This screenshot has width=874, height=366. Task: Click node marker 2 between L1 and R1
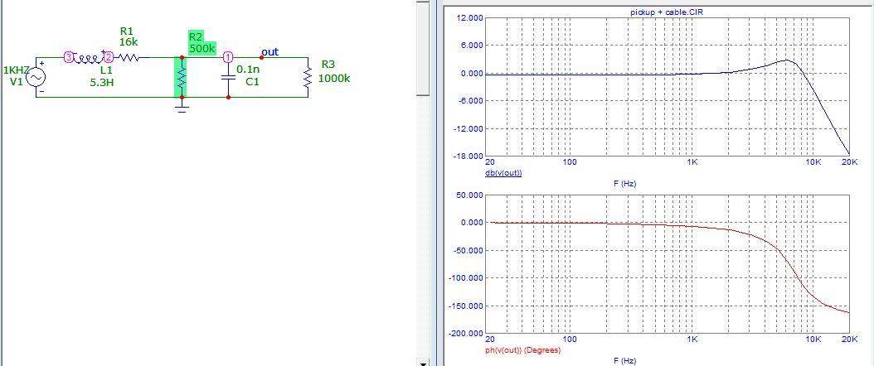coord(108,57)
